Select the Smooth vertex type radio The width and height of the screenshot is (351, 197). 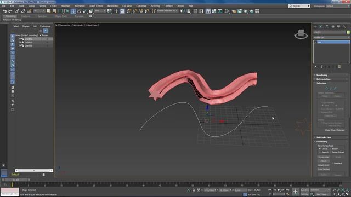click(320, 152)
